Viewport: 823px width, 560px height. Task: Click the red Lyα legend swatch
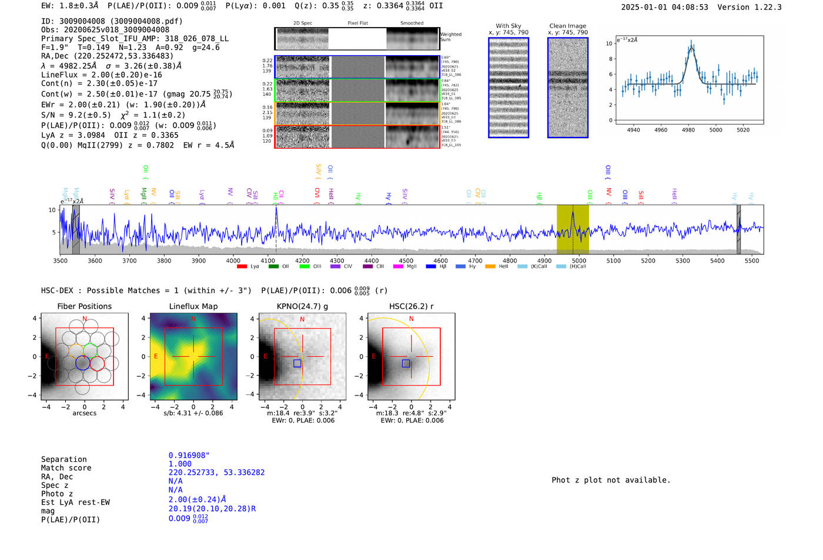coord(242,267)
